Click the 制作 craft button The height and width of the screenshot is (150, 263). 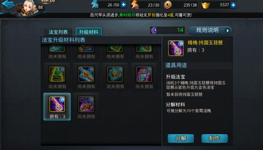click(215, 138)
